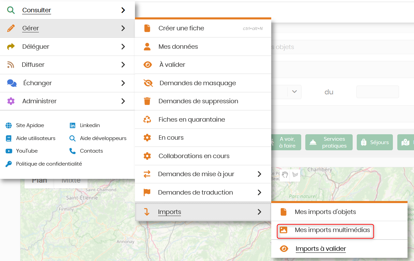Click the Consulter magnifier icon
The height and width of the screenshot is (261, 414).
point(11,10)
